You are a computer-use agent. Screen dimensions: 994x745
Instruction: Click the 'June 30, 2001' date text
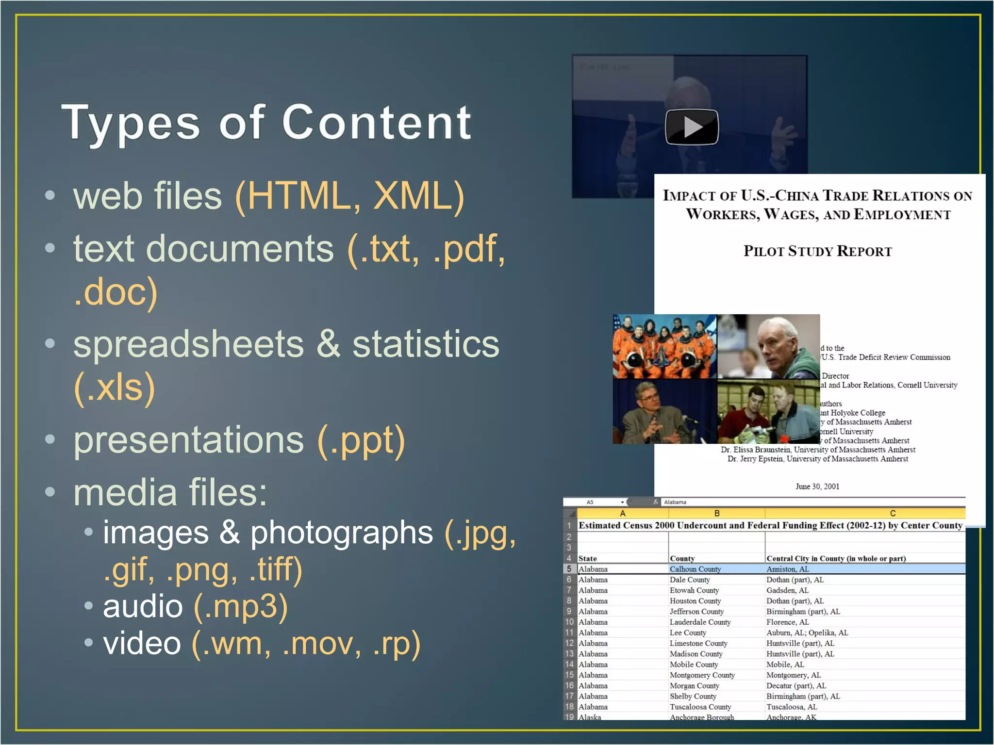point(817,486)
